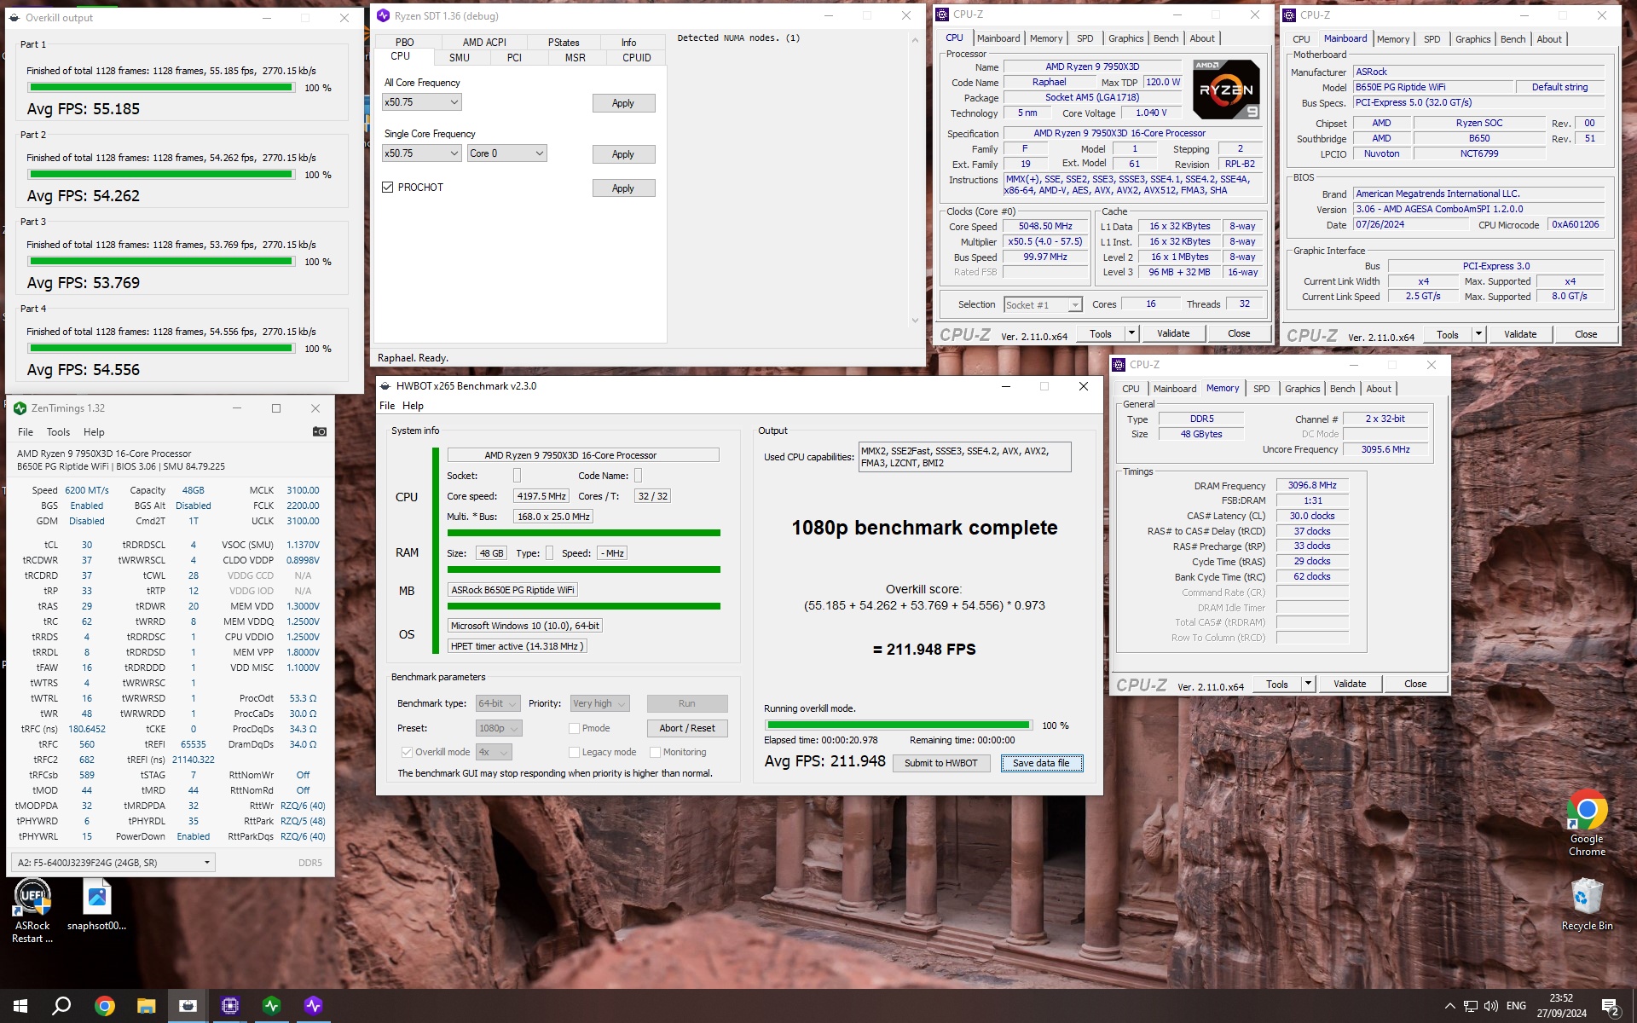Click Overkill output window title icon
The image size is (1637, 1023).
(14, 17)
